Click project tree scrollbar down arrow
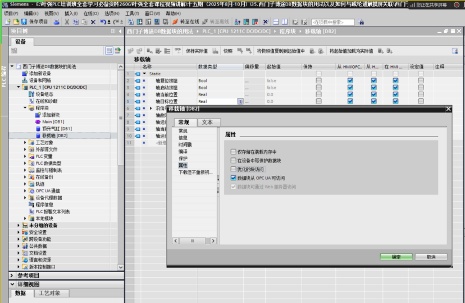 [120, 267]
